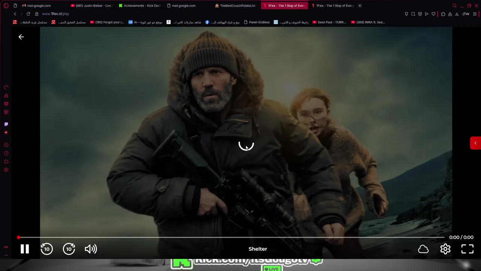Go back in browser history

[15, 14]
